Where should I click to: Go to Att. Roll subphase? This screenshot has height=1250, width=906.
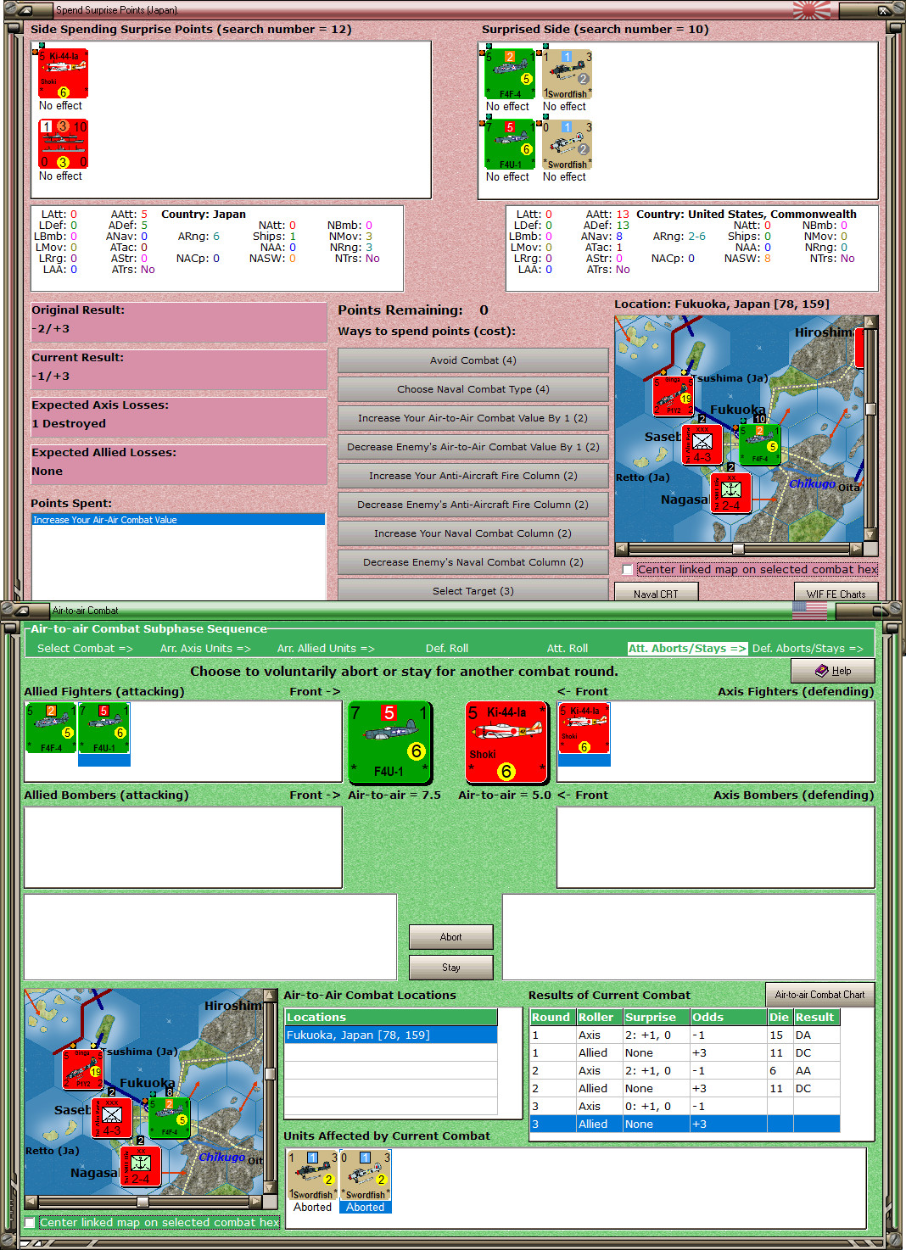click(568, 648)
